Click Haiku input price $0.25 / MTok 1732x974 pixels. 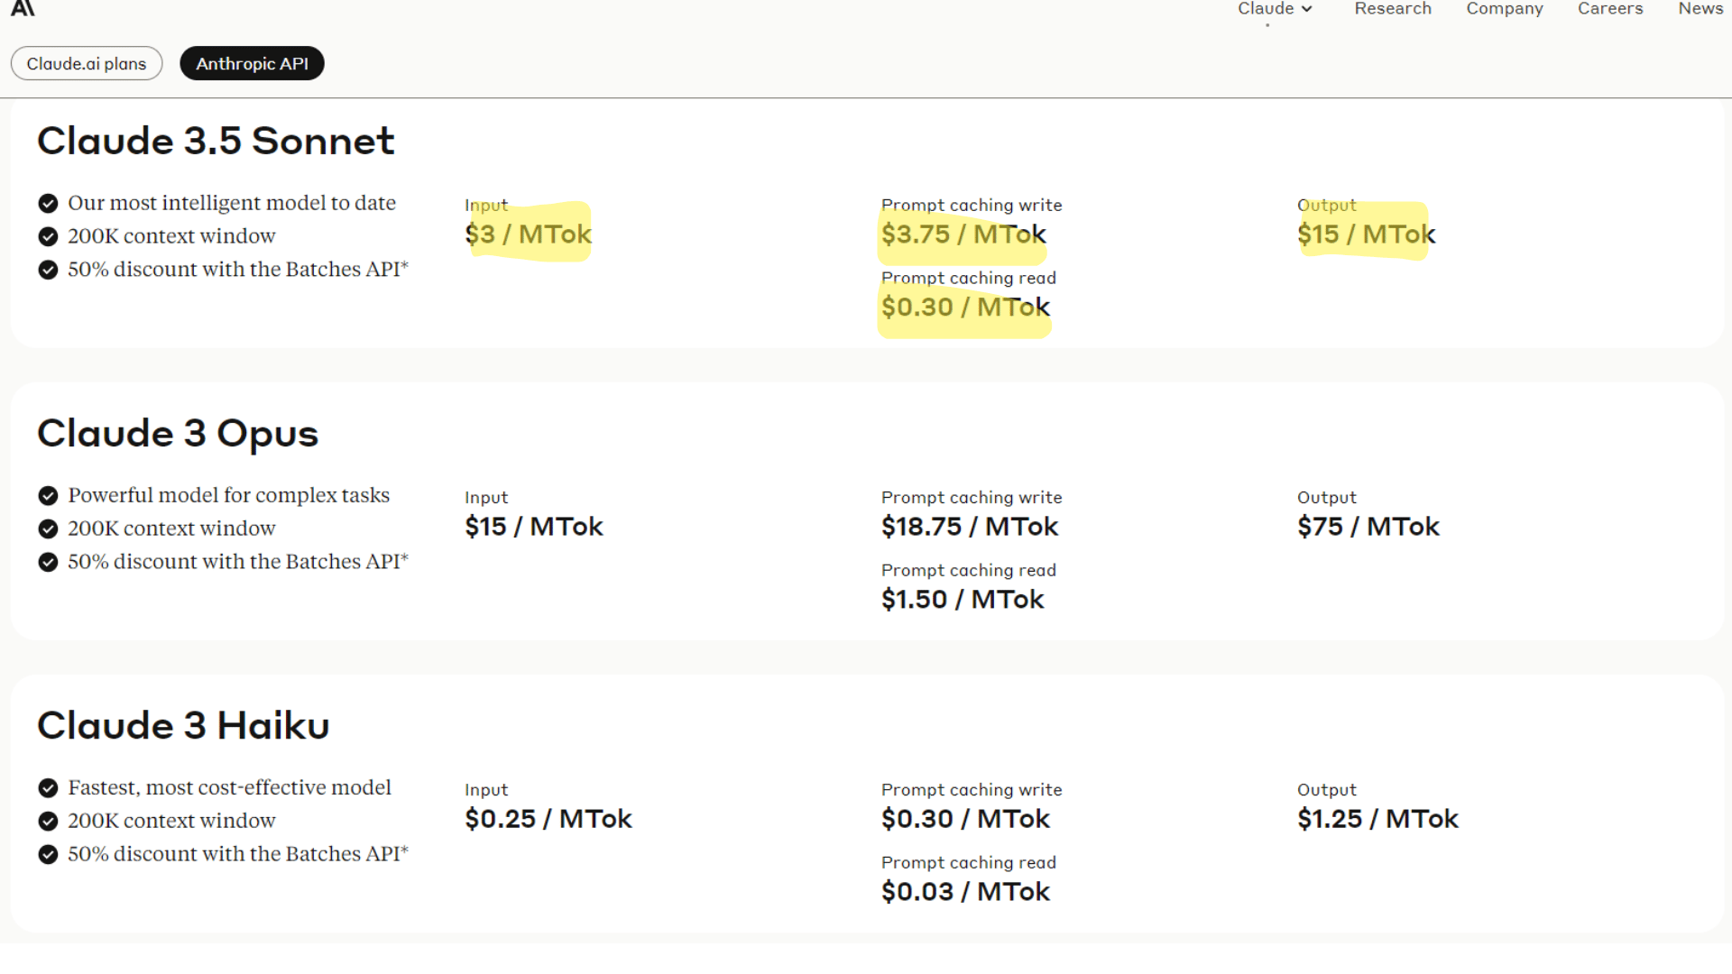click(x=548, y=819)
